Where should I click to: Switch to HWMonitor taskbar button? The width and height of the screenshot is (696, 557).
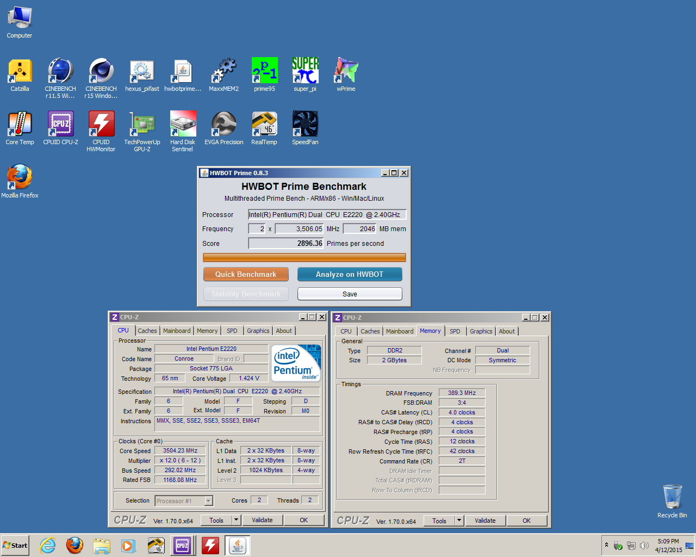(210, 545)
